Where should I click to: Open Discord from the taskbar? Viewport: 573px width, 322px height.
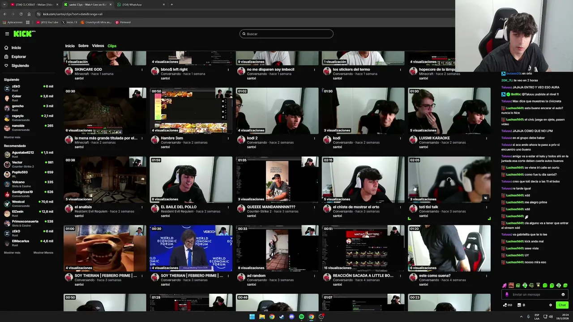click(x=291, y=317)
